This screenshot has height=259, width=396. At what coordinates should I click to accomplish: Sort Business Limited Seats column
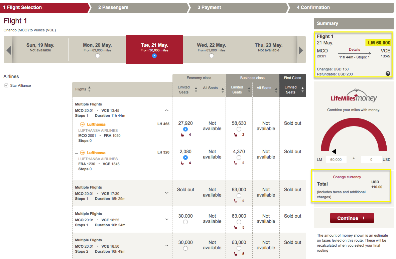[x=249, y=89]
